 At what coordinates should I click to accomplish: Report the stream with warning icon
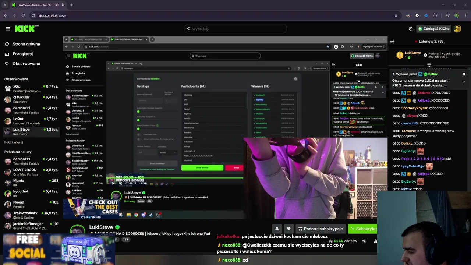click(375, 241)
